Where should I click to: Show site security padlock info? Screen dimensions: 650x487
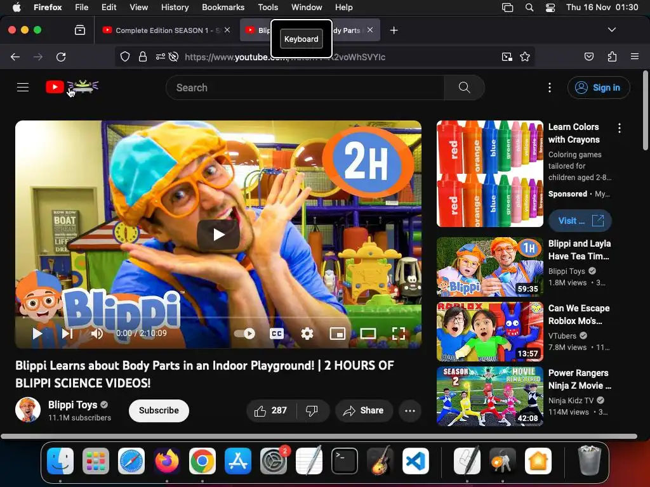click(143, 56)
